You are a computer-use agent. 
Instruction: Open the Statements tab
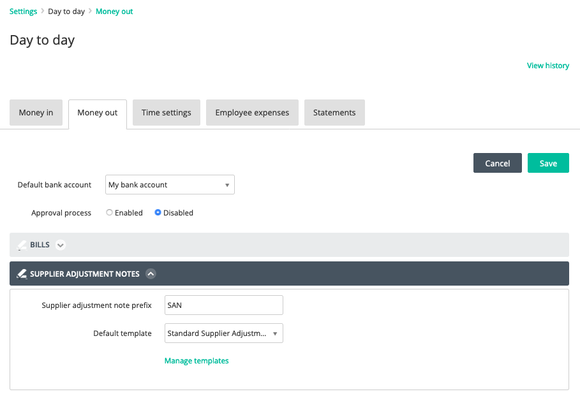pos(334,112)
